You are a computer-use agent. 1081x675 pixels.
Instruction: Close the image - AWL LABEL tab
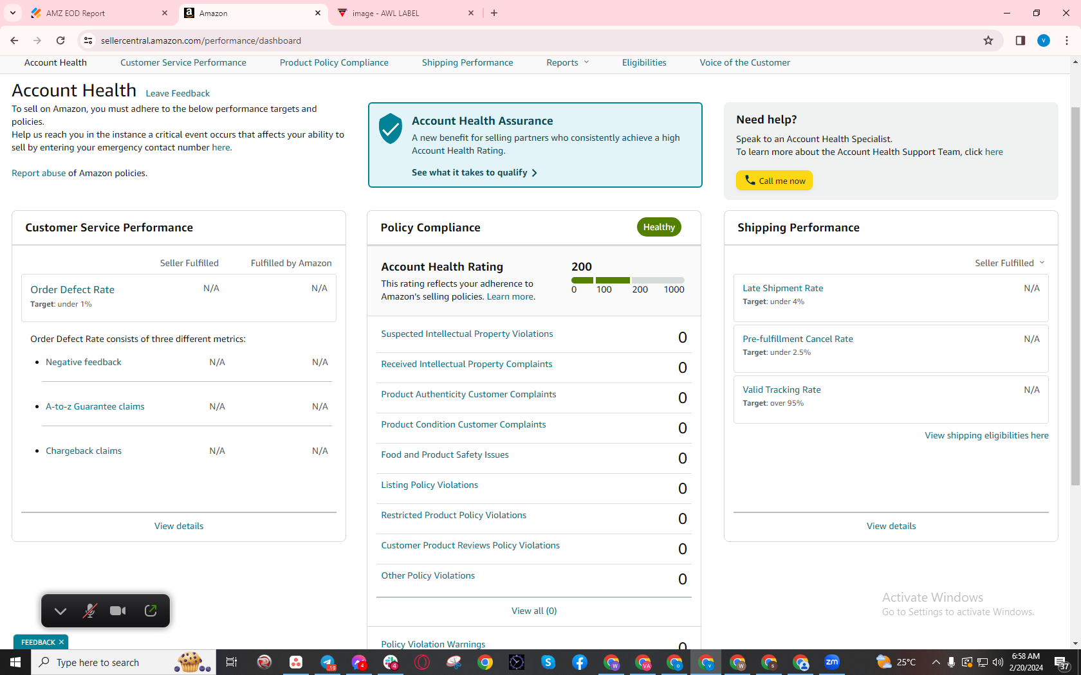(471, 13)
